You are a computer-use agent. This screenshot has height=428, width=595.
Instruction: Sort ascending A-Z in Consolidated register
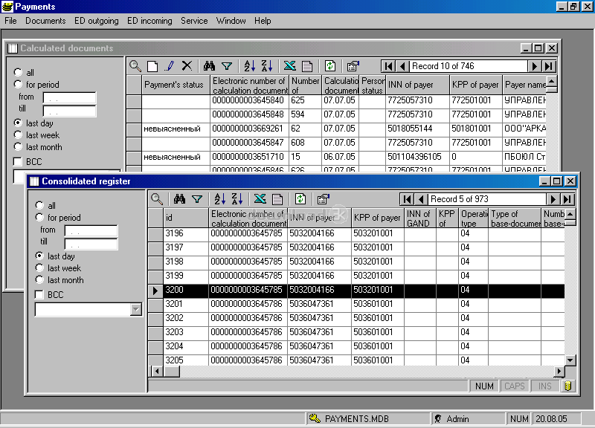coord(219,199)
